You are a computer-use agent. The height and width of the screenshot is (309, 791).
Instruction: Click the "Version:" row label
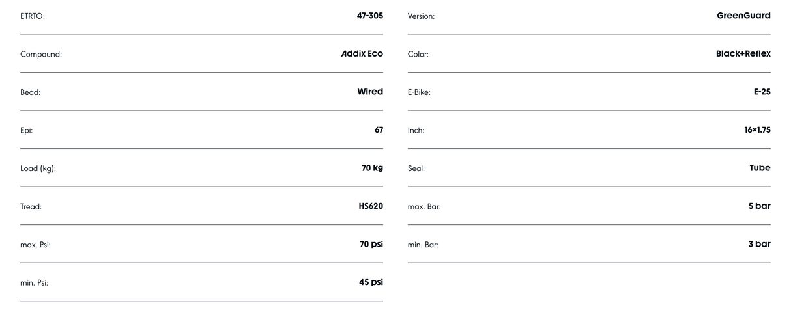point(421,16)
